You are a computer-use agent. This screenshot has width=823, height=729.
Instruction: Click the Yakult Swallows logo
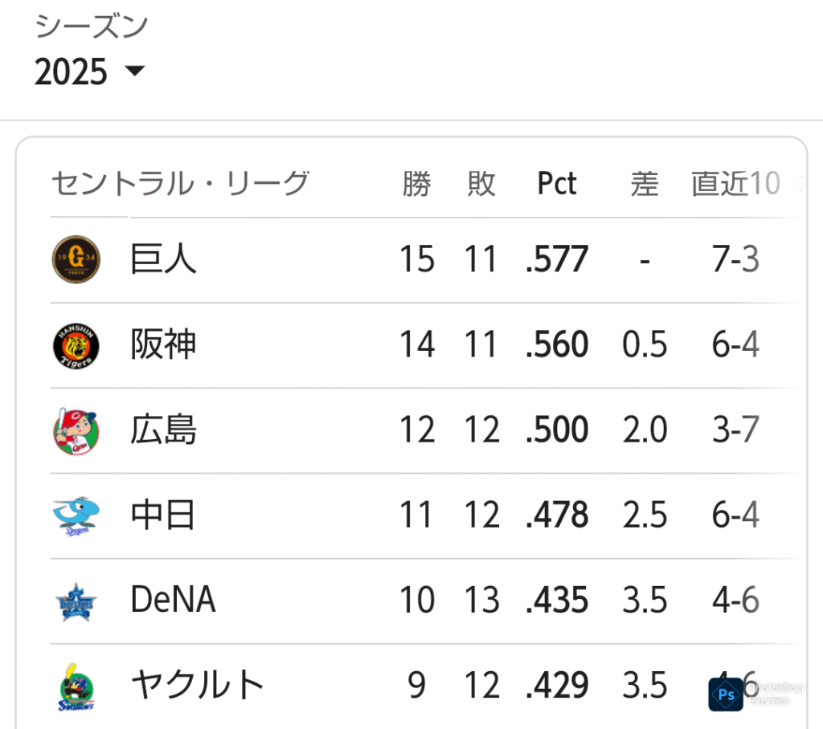point(76,686)
